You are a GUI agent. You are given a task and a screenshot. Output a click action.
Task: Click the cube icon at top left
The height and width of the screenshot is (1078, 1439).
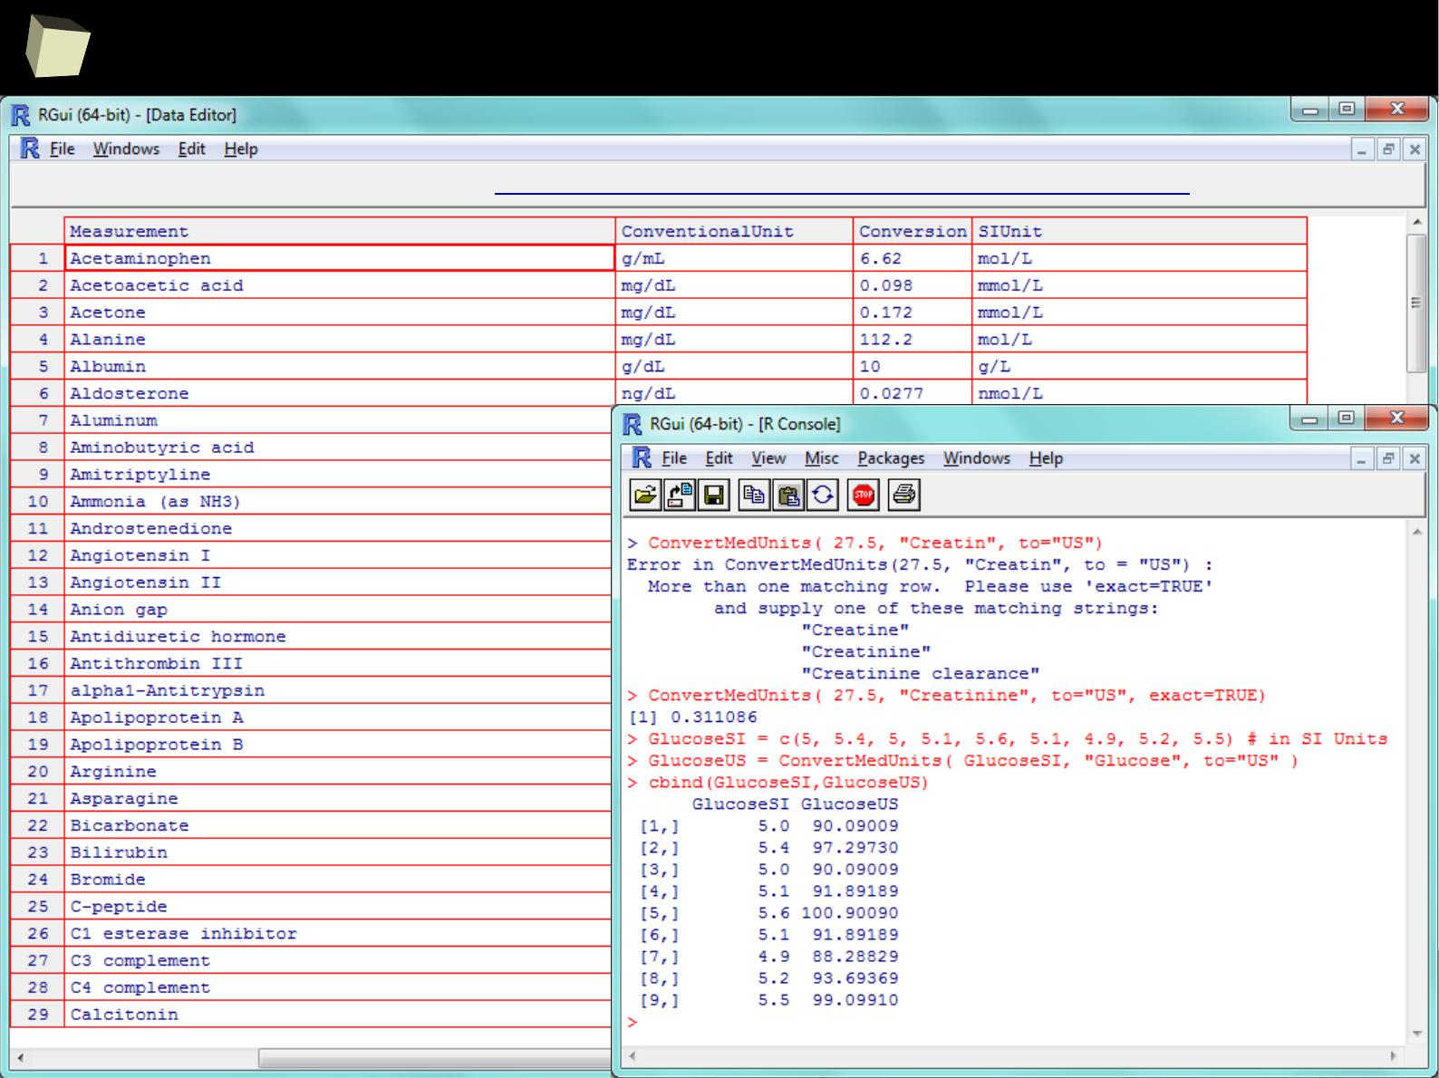click(56, 45)
